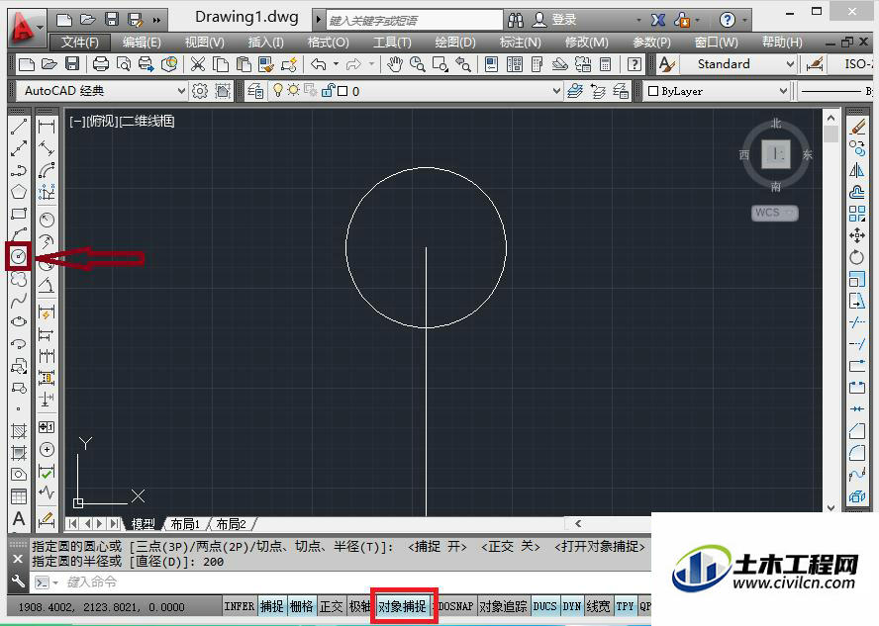Select the Spline curve tool
Viewport: 879px width, 626px height.
19,301
